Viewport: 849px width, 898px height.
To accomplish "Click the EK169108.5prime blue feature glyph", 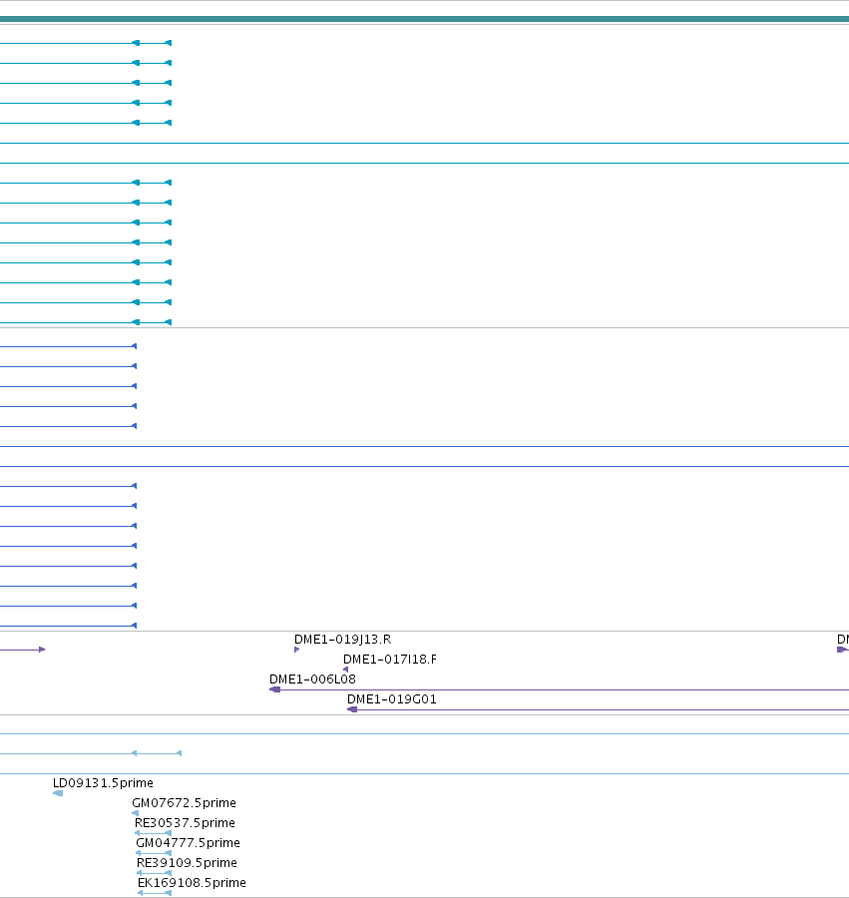I will [155, 893].
